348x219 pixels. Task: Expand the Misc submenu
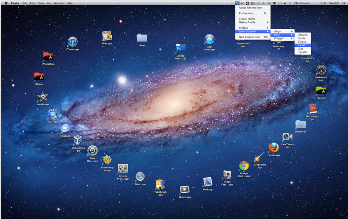pyautogui.click(x=282, y=35)
